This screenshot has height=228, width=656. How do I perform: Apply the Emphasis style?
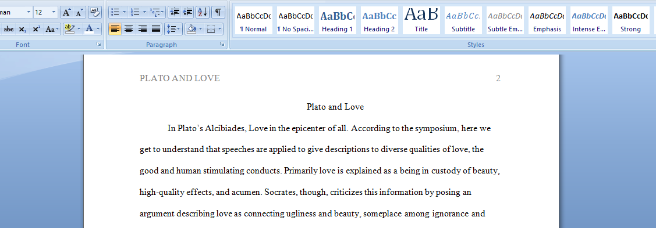pyautogui.click(x=547, y=20)
